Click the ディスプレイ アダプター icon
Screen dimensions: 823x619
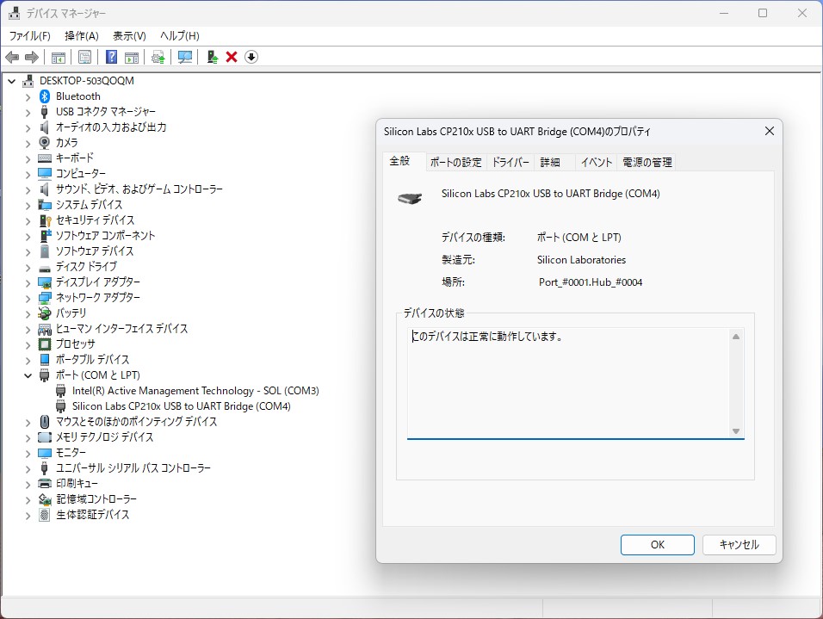pyautogui.click(x=45, y=282)
